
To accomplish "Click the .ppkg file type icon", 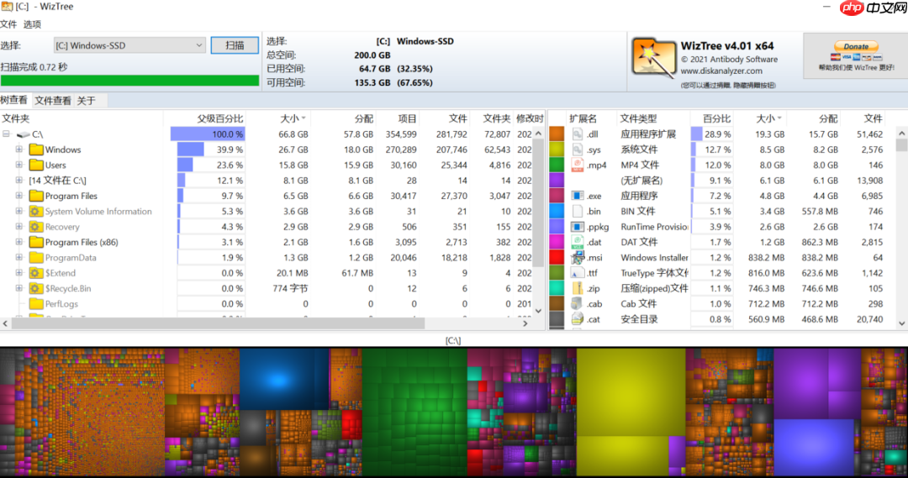I will click(578, 227).
